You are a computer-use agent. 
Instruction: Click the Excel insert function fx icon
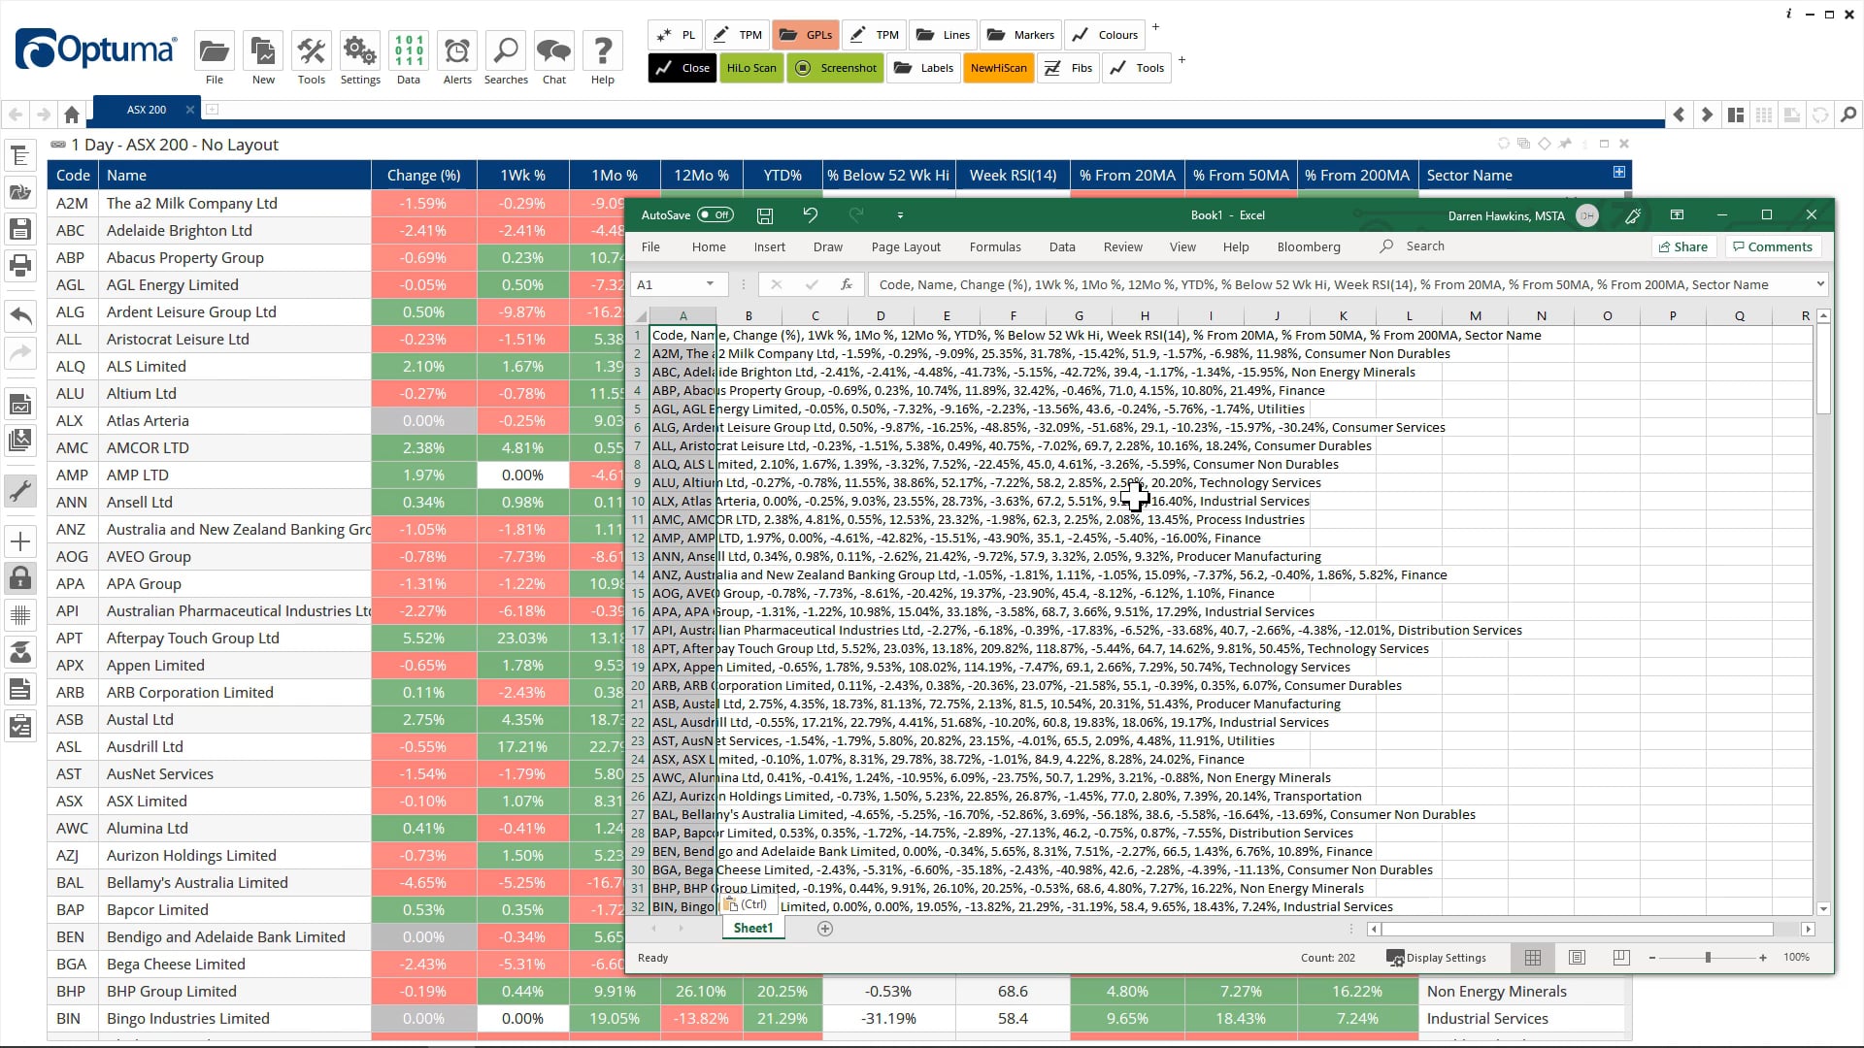coord(847,284)
